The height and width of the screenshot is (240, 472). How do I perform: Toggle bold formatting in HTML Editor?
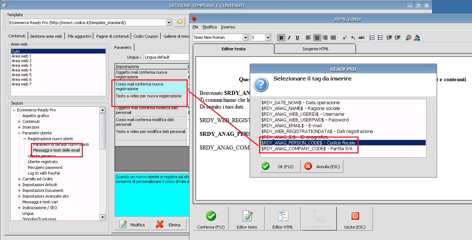pyautogui.click(x=281, y=38)
